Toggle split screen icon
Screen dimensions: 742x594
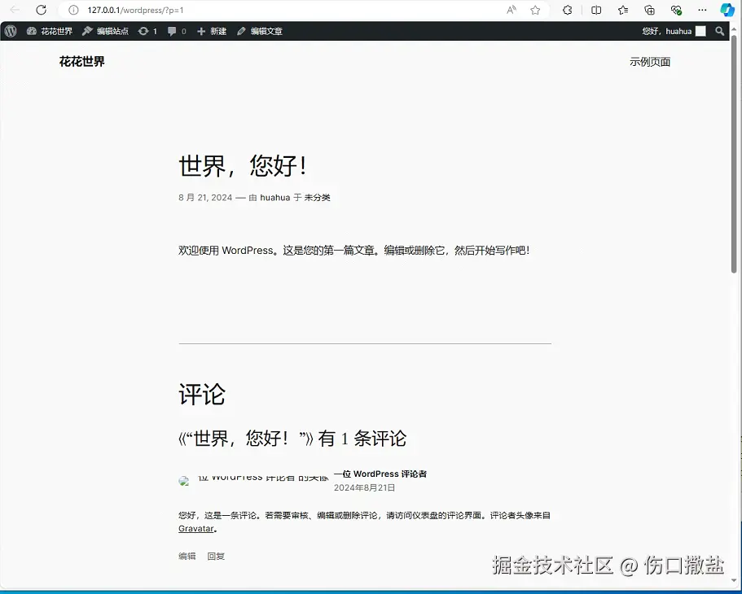[x=596, y=10]
